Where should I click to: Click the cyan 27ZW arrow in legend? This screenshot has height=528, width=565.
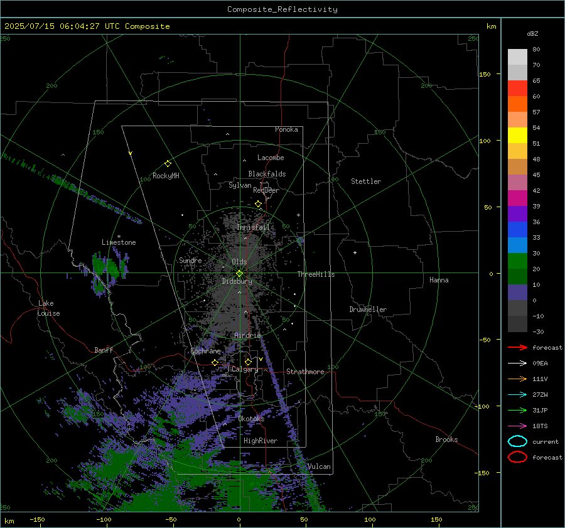click(x=517, y=395)
